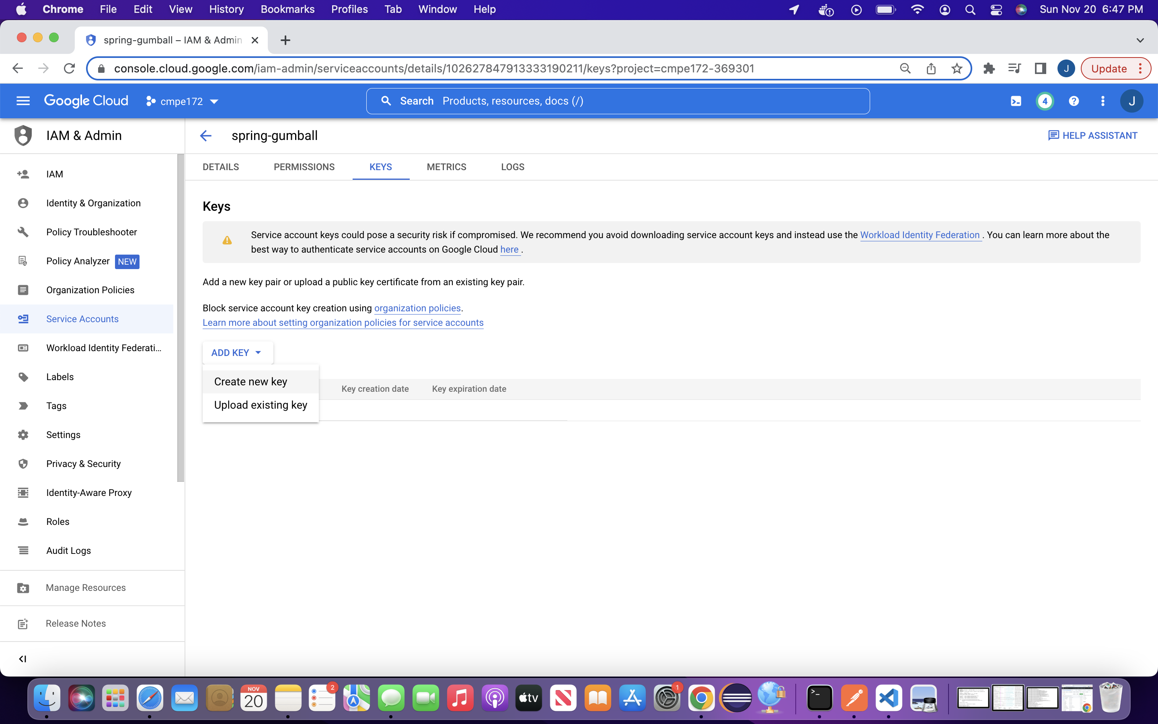Open Roles in the sidebar
1158x724 pixels.
pyautogui.click(x=58, y=521)
